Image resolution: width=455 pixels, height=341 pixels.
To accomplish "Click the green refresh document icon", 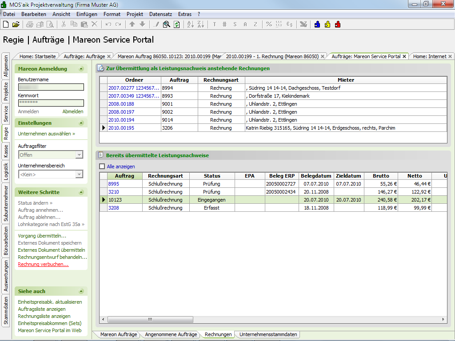I will pos(176,24).
